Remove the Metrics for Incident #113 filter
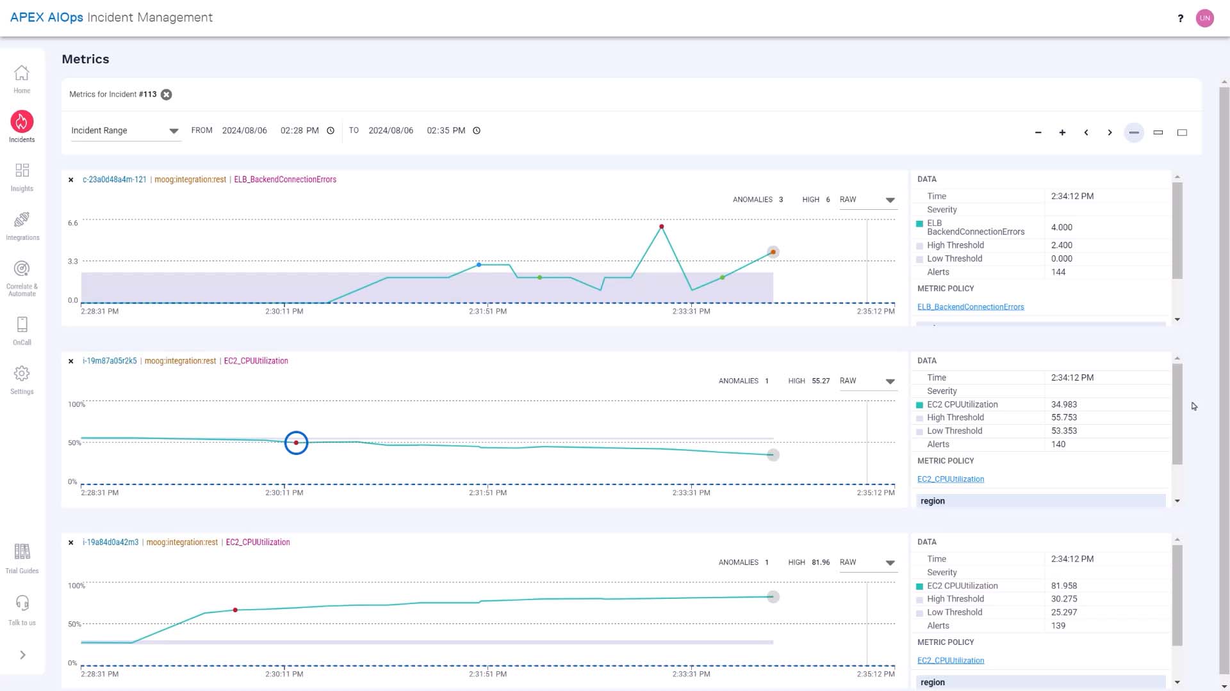The height and width of the screenshot is (691, 1230). click(x=167, y=95)
